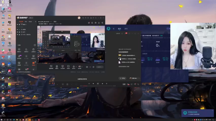Add a screen capture source from bottom toolbar
The image size is (216, 121).
(x=51, y=67)
